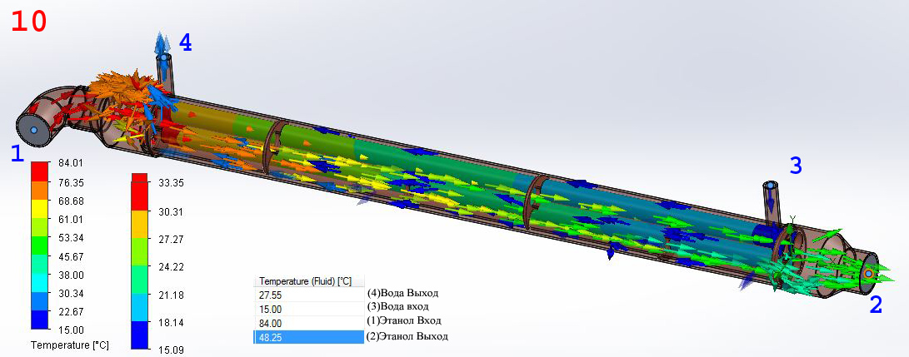Click the 76.35 legend value
The height and width of the screenshot is (357, 909).
73,183
